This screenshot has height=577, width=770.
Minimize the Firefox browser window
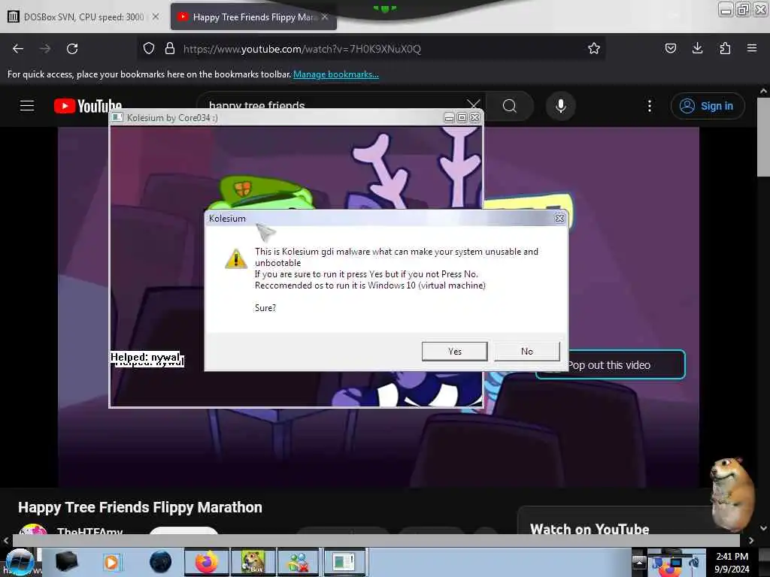[726, 10]
